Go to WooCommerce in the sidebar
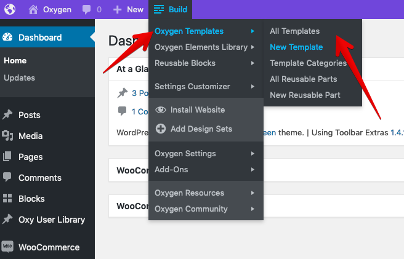 (49, 247)
